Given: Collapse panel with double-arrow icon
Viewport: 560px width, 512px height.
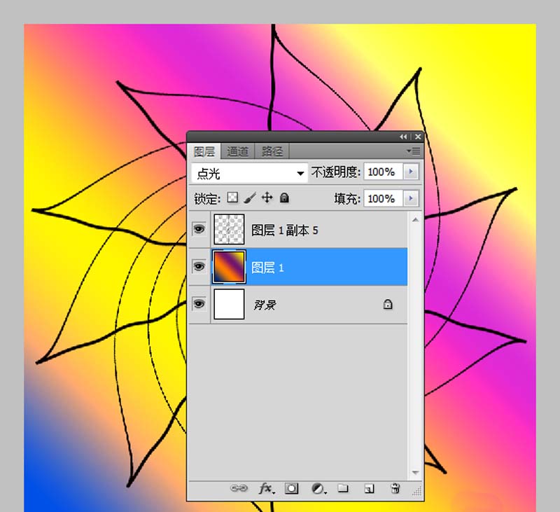Looking at the screenshot, I should point(403,137).
